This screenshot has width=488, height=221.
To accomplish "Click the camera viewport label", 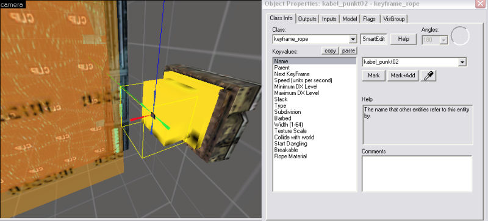I will pyautogui.click(x=12, y=4).
